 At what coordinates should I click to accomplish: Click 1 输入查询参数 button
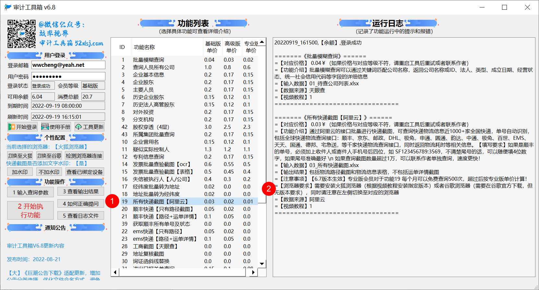tap(30, 192)
